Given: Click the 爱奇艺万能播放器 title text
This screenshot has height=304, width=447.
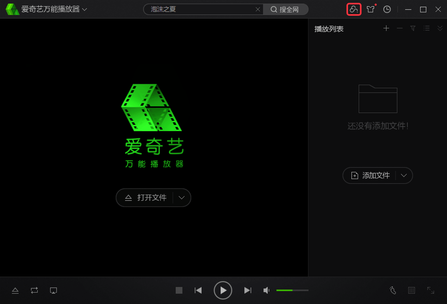Looking at the screenshot, I should click(50, 9).
